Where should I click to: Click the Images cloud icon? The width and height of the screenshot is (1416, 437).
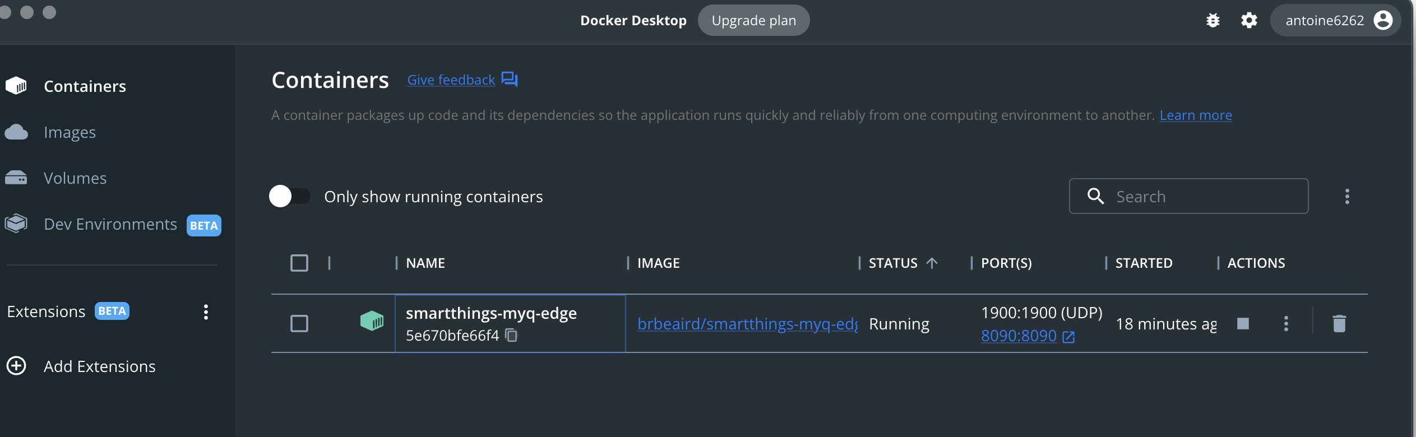16,132
